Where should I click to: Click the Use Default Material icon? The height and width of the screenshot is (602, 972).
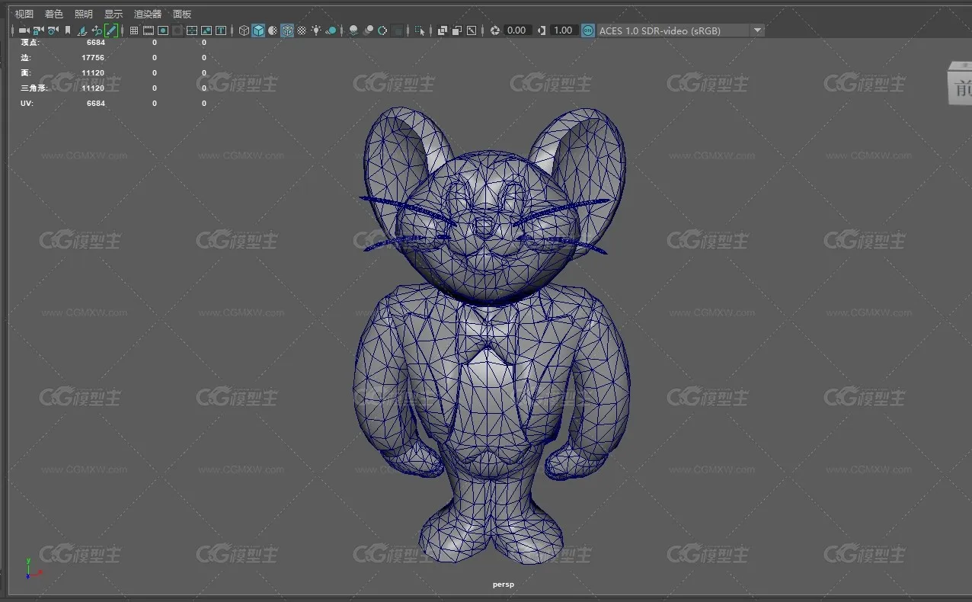click(273, 30)
